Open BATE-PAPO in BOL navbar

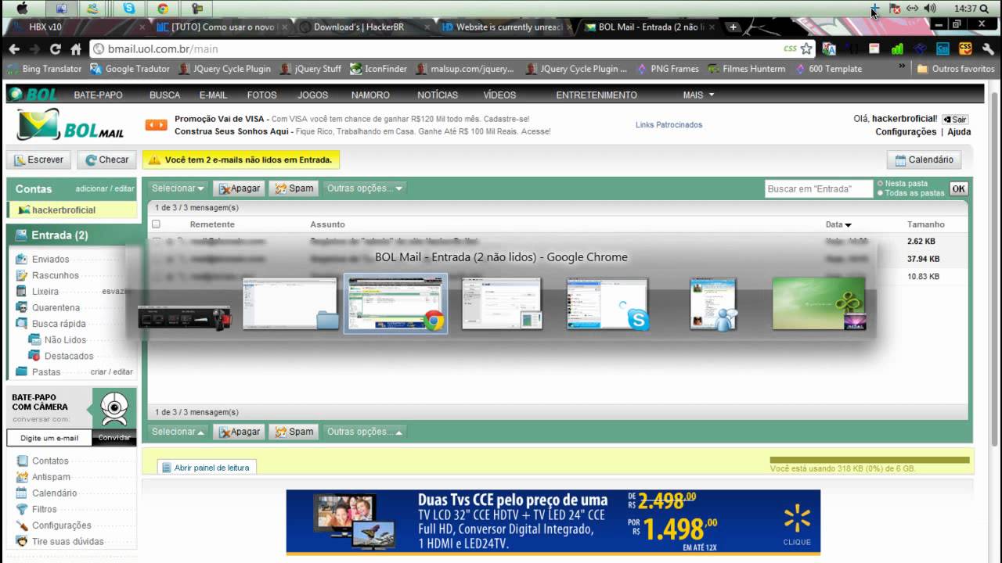coord(98,95)
